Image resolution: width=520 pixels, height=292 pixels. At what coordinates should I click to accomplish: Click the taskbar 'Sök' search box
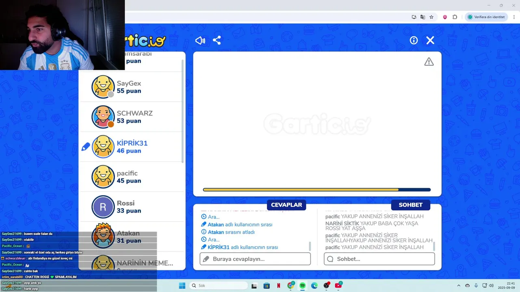click(x=219, y=286)
